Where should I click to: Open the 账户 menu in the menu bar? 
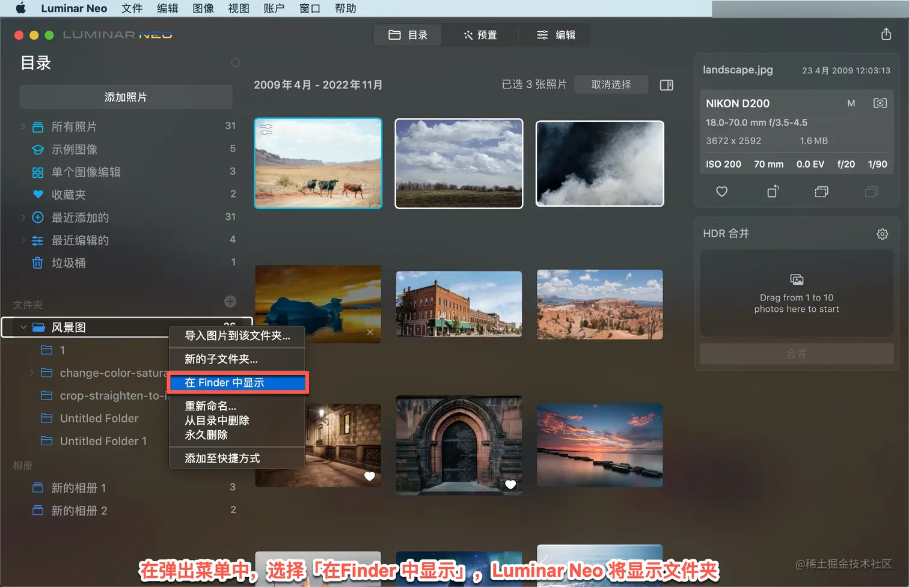click(274, 8)
